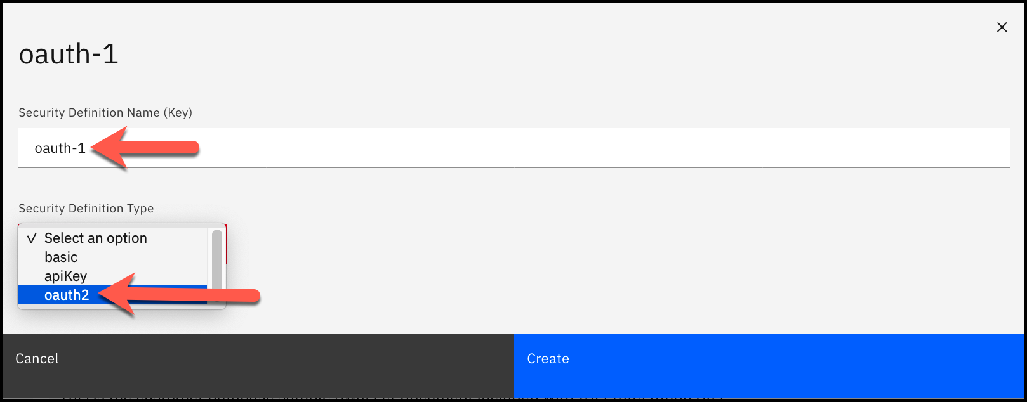
Task: Click the Security Definition Name (Key) label
Action: point(105,112)
